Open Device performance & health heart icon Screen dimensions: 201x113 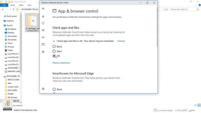[x=43, y=30]
